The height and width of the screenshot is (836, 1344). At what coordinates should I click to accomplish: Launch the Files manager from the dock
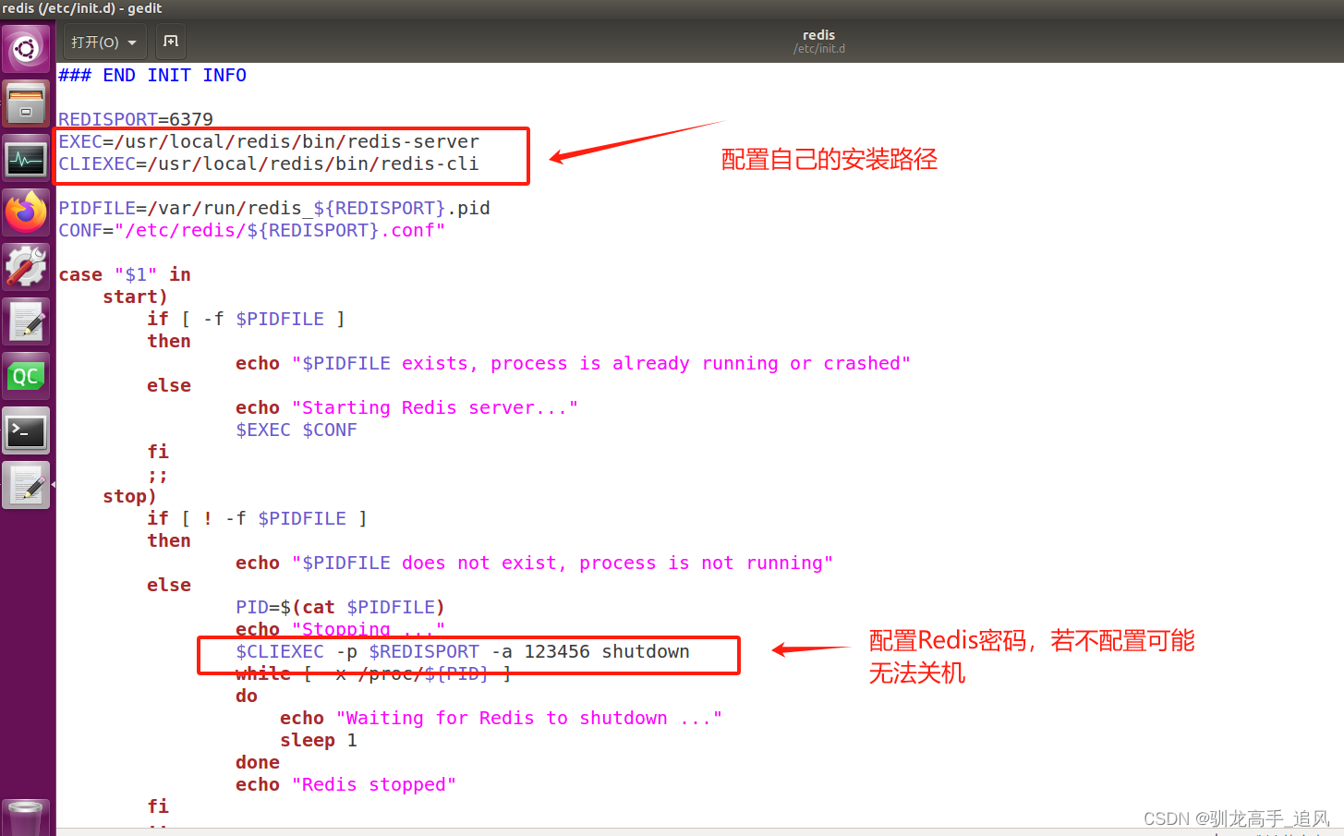(x=26, y=103)
